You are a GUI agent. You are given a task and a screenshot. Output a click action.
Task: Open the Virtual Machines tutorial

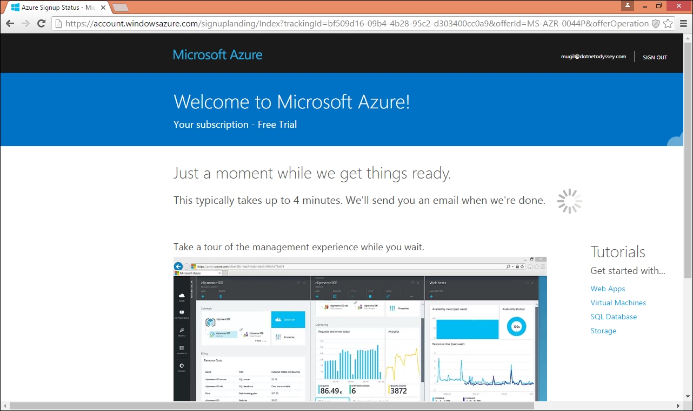click(x=618, y=303)
